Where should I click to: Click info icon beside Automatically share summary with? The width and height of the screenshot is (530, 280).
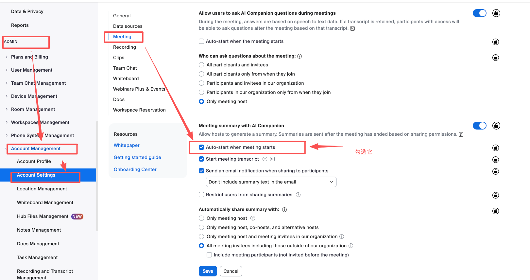pos(284,210)
